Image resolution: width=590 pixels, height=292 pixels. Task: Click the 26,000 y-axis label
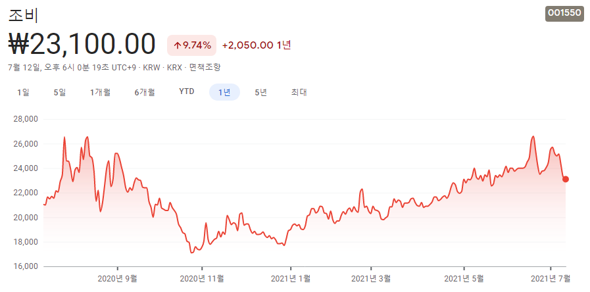point(26,144)
